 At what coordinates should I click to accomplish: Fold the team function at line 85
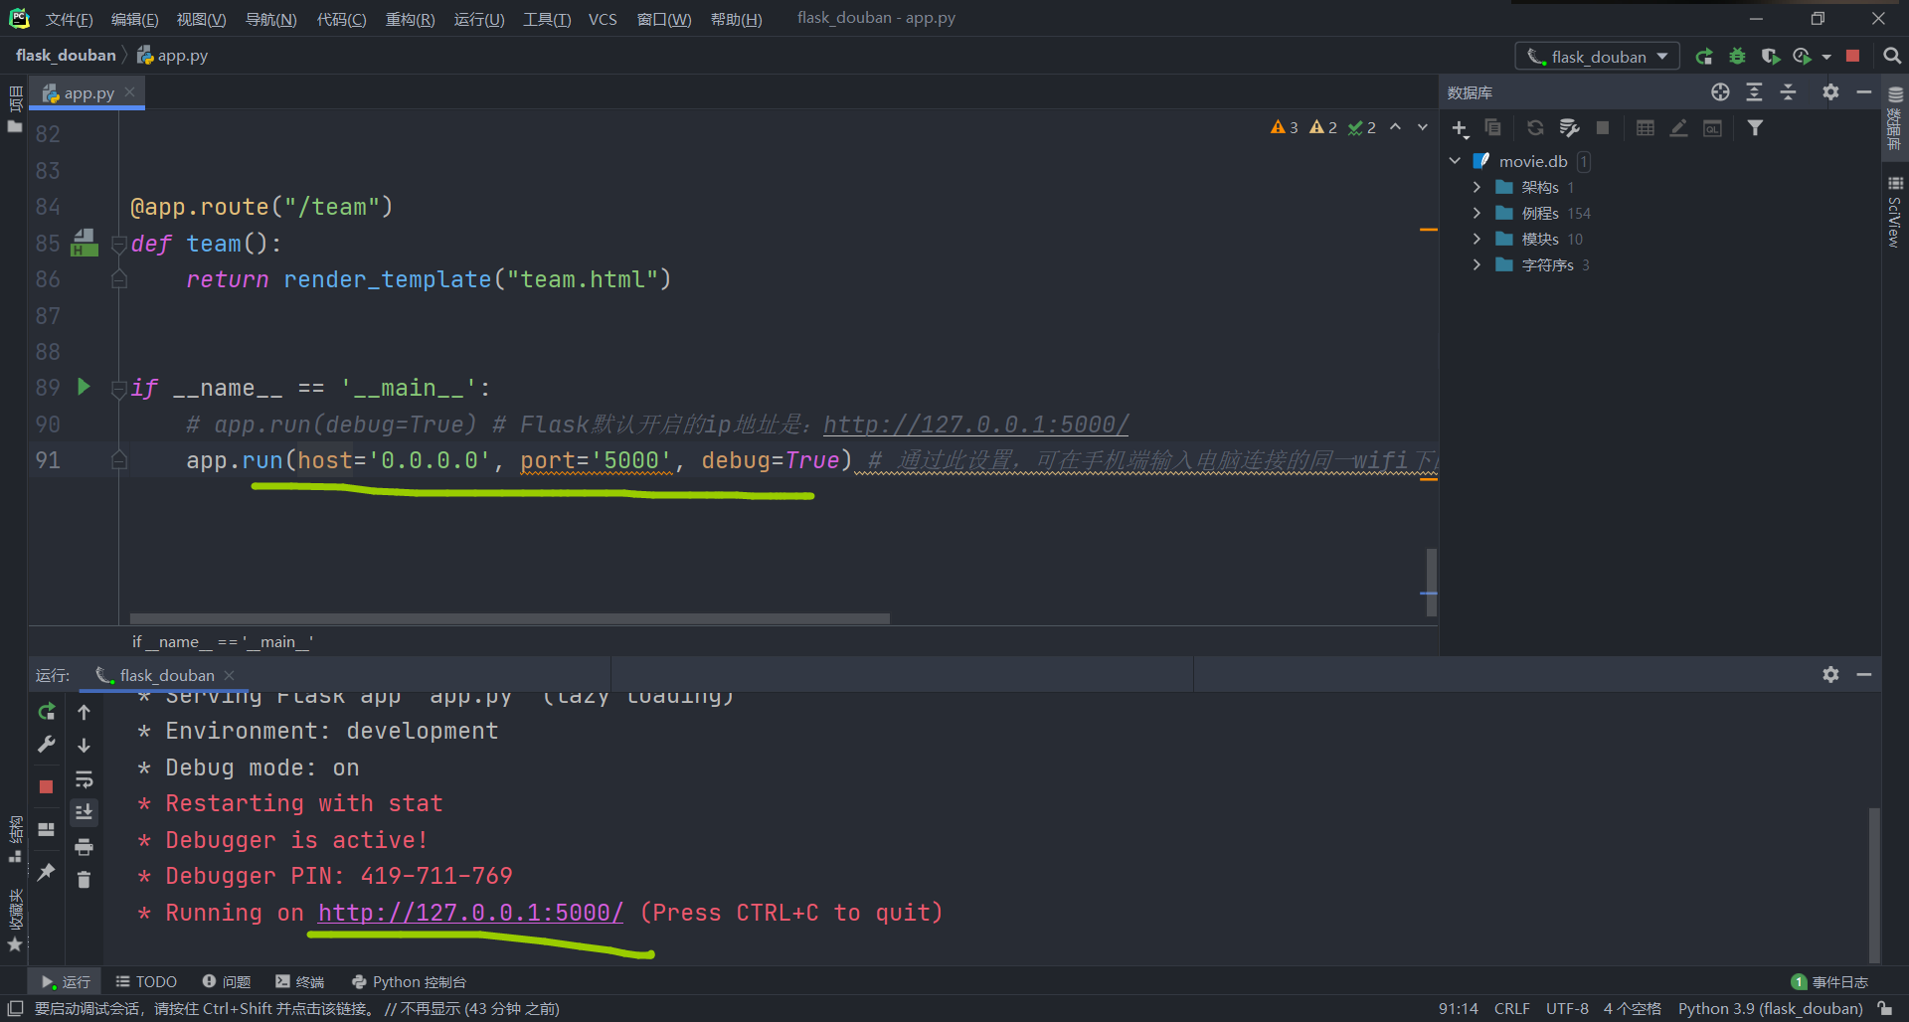pos(119,244)
